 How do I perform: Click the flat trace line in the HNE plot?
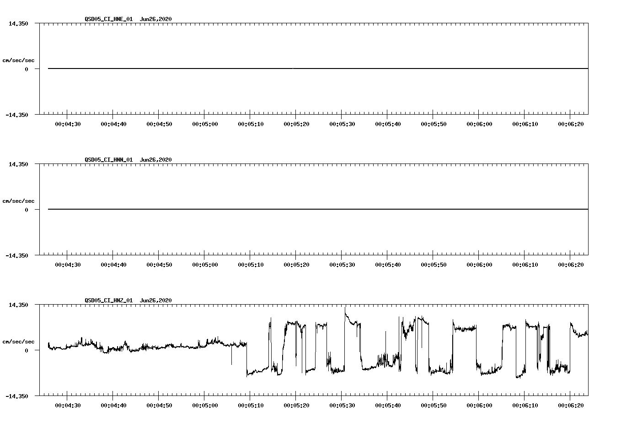coord(318,69)
